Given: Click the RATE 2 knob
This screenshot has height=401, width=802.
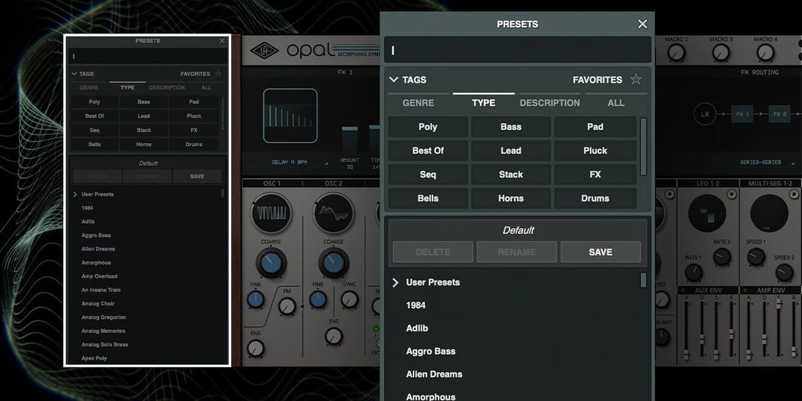Looking at the screenshot, I should 722,257.
